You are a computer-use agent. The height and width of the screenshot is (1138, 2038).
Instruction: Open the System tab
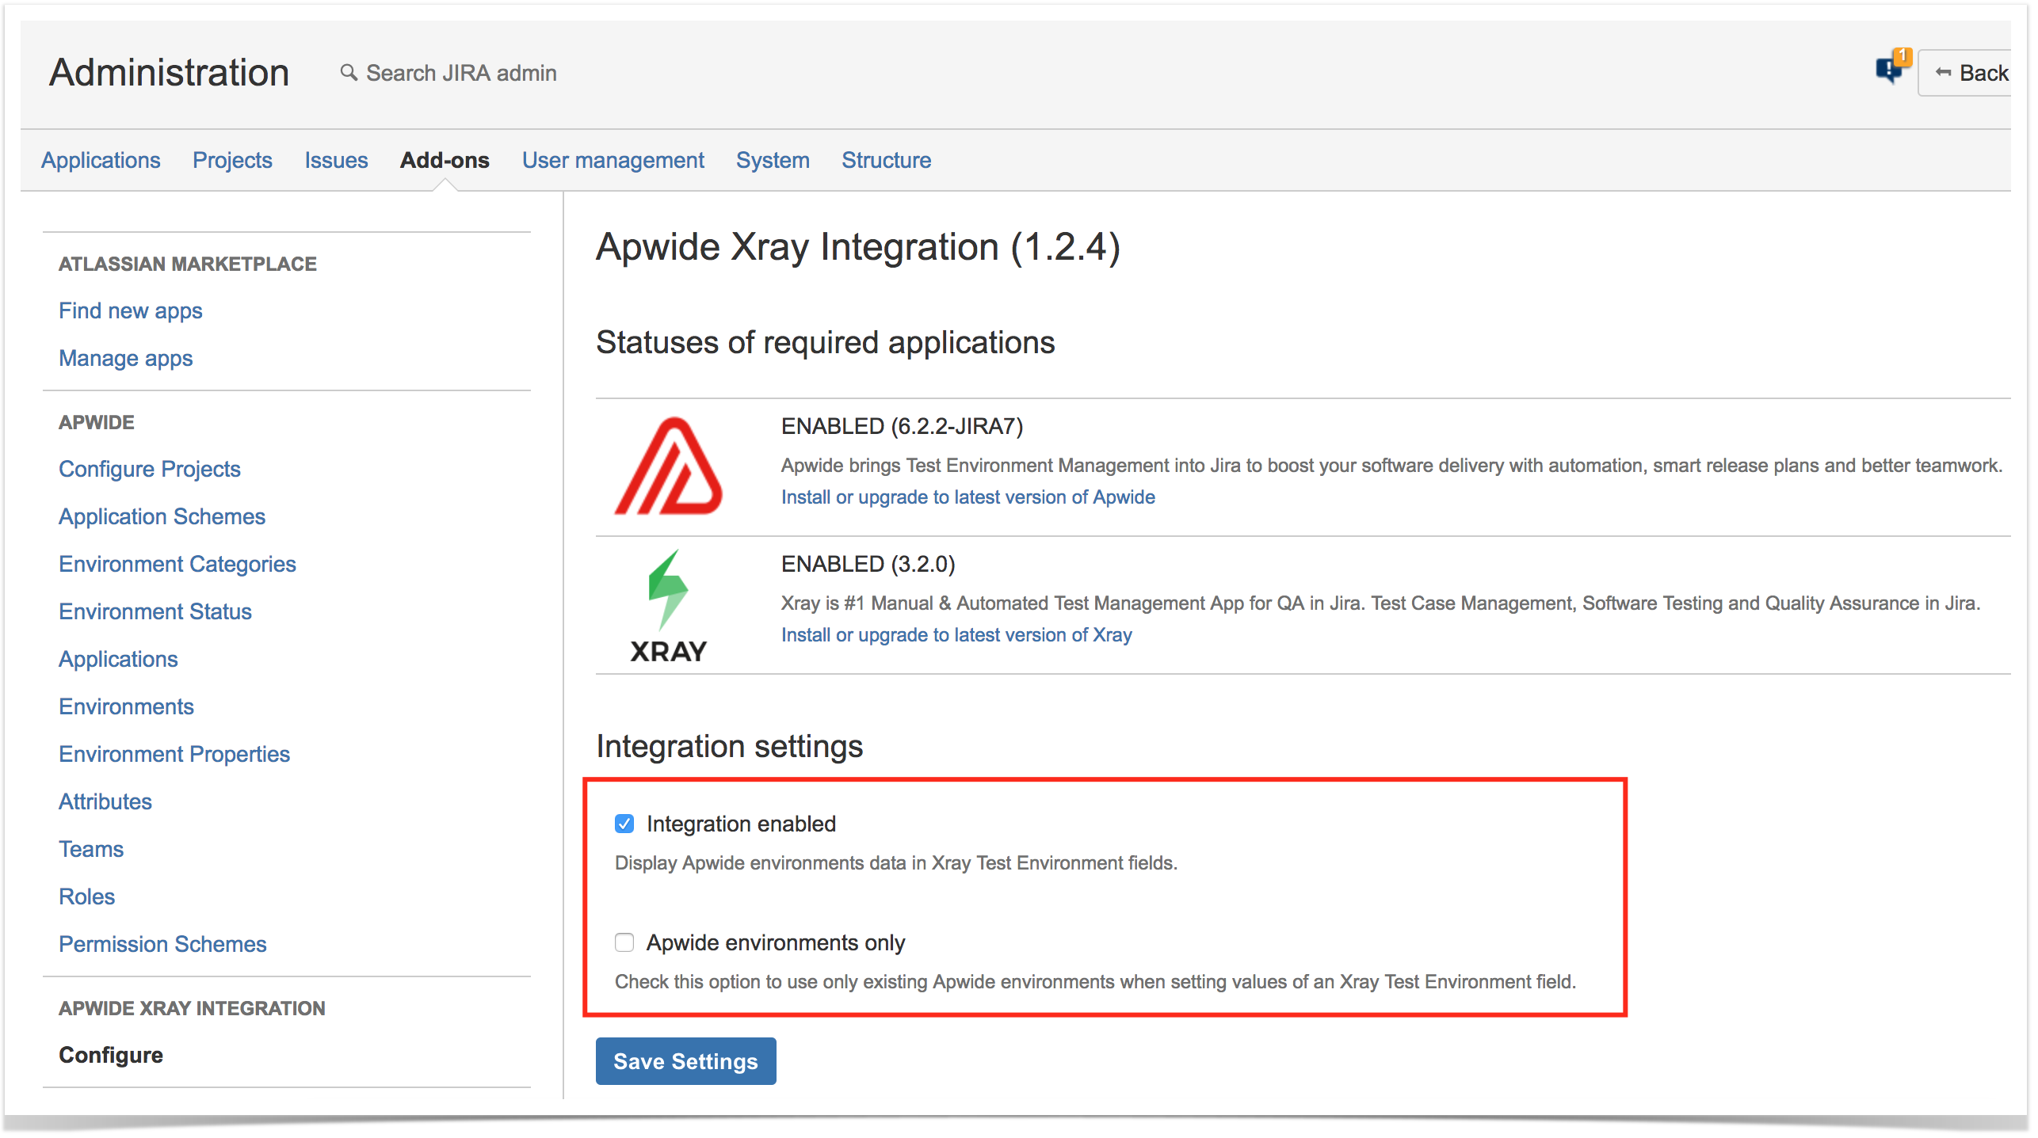[x=773, y=160]
